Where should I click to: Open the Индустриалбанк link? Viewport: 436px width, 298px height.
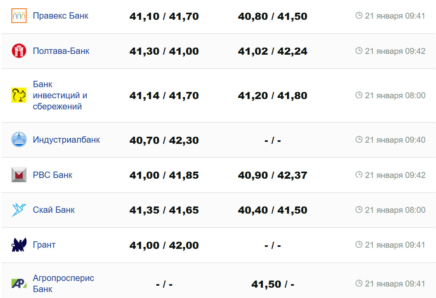66,140
